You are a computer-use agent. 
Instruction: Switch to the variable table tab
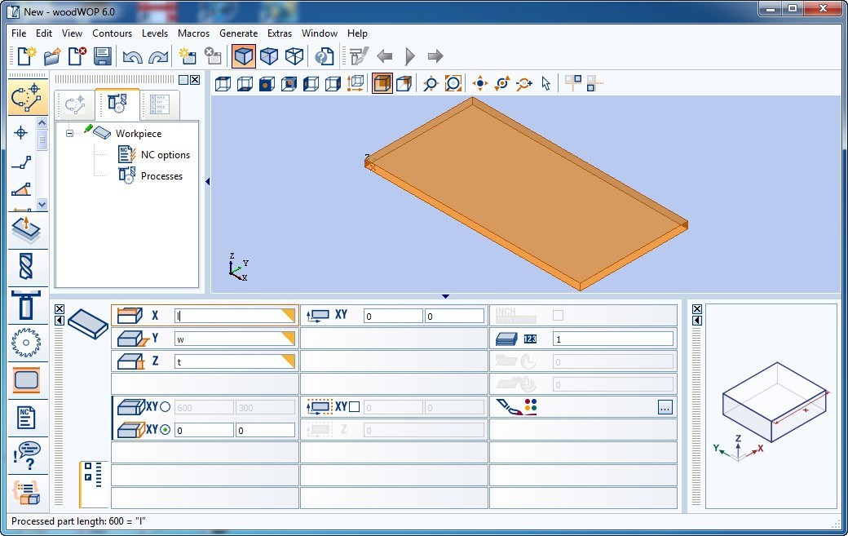point(160,104)
